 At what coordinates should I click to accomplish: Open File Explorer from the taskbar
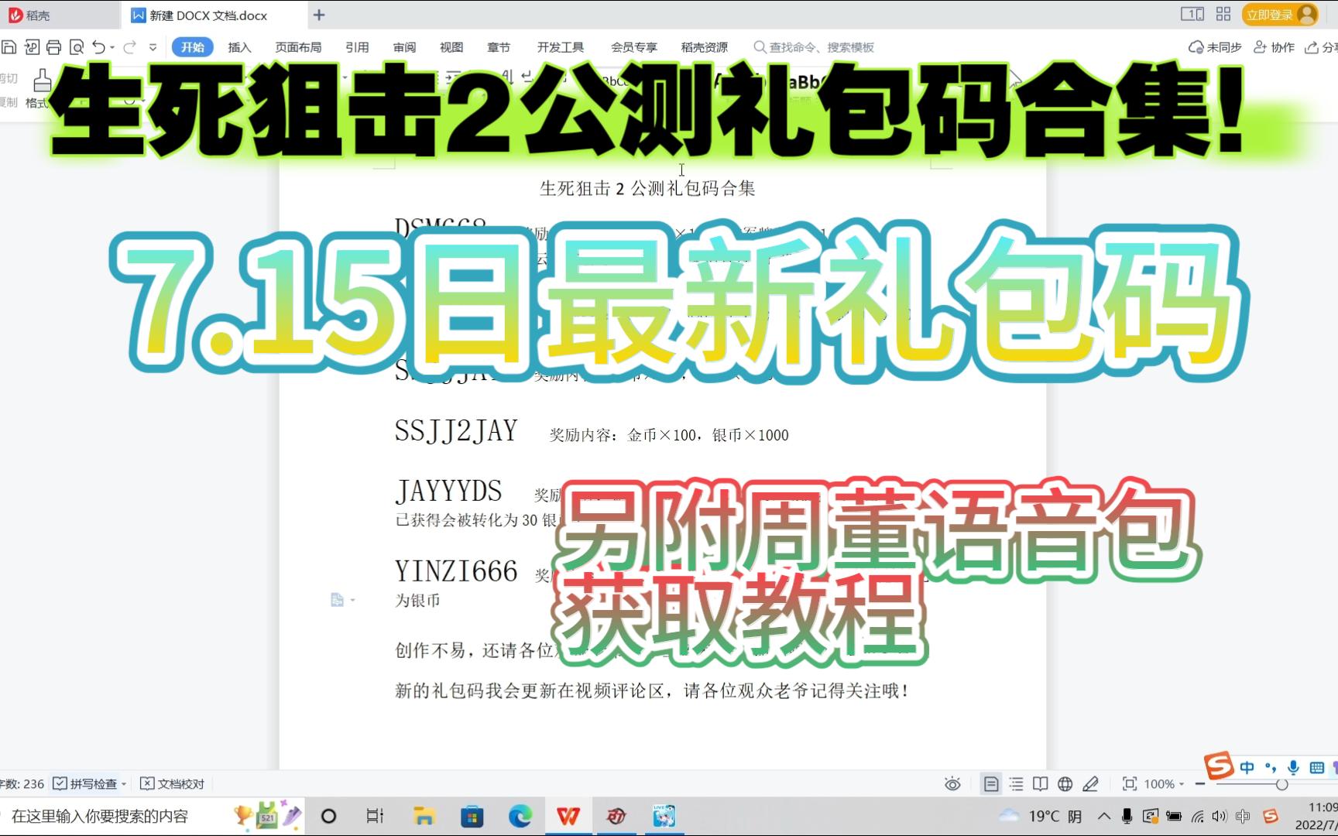coord(424,816)
